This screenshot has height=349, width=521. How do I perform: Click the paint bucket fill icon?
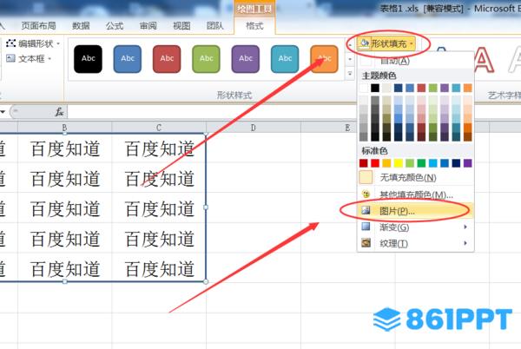pos(365,43)
